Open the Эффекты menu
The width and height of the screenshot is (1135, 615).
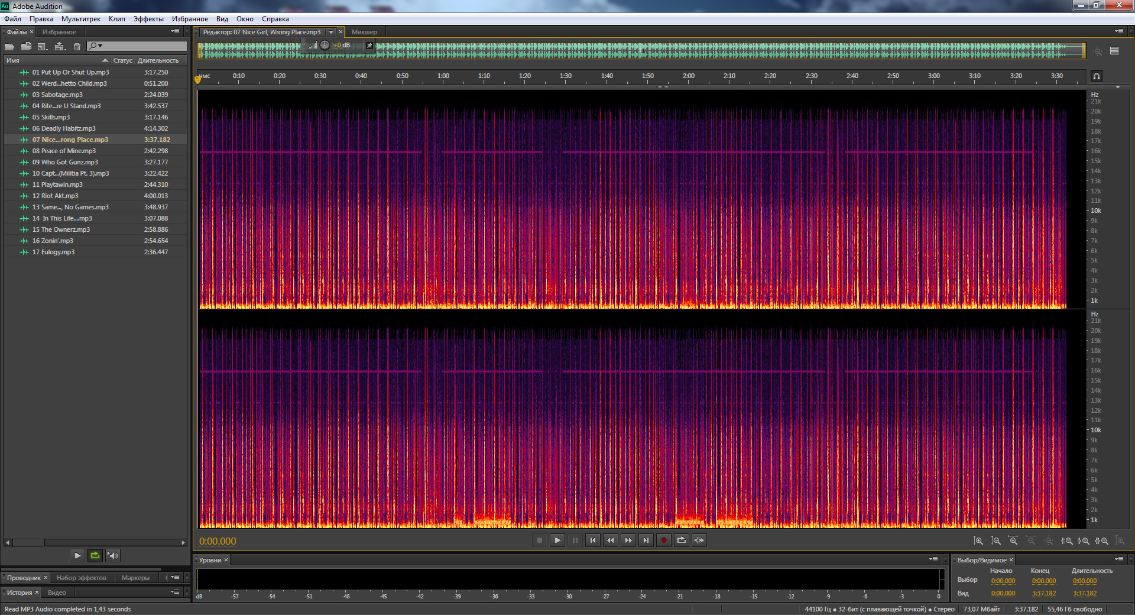(148, 19)
